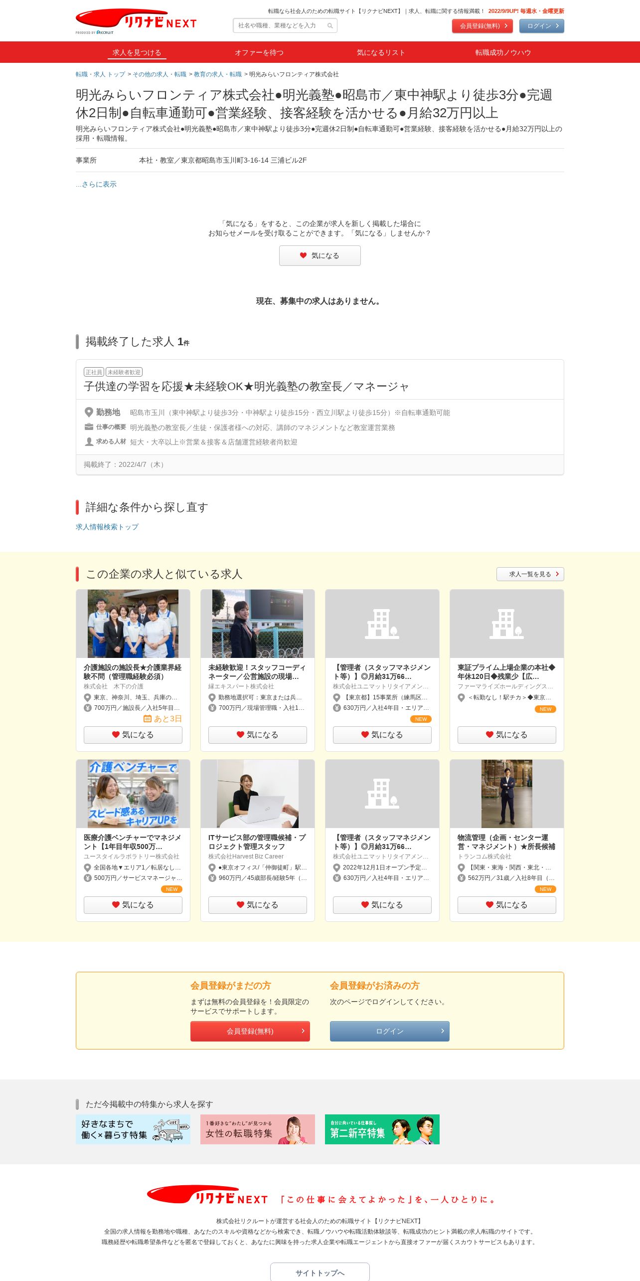The height and width of the screenshot is (1281, 640).
Task: Switch to the 転職成功ノウハウ tab
Action: click(x=503, y=52)
